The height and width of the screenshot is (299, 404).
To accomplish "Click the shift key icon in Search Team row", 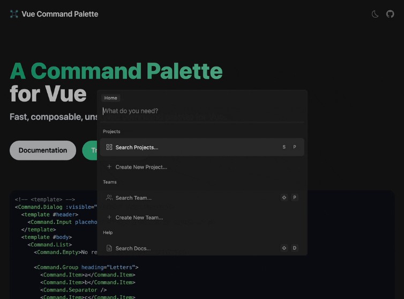I will pos(284,198).
